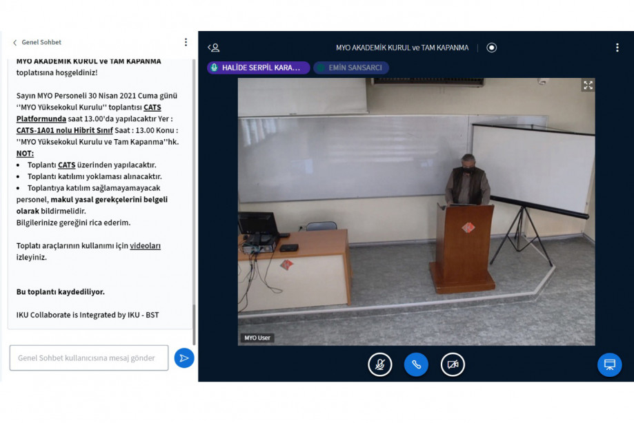The height and width of the screenshot is (423, 634).
Task: Select the HALİDE SERPİL KARA... speaker chip
Action: click(x=259, y=68)
